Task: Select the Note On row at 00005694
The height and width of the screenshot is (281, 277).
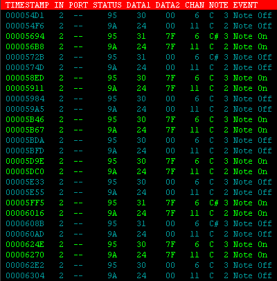Action: coord(138,36)
